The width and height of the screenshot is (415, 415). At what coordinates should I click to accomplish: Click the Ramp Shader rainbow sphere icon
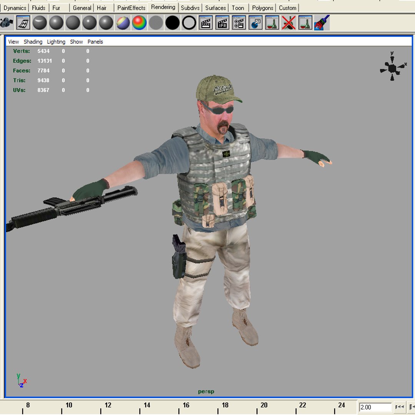coord(139,23)
